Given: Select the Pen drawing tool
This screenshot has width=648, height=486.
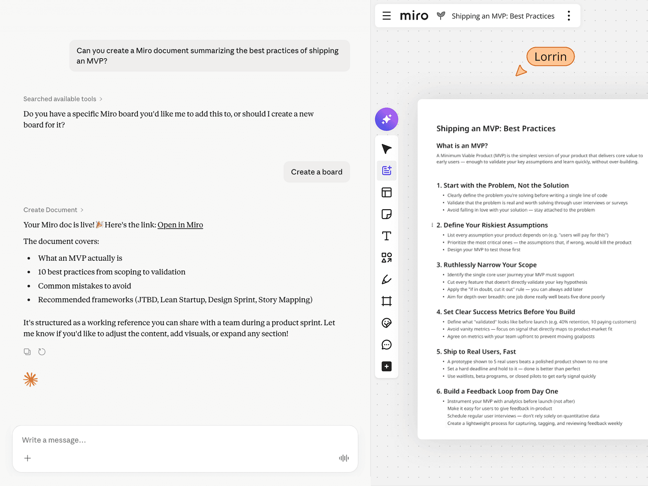Looking at the screenshot, I should (387, 279).
